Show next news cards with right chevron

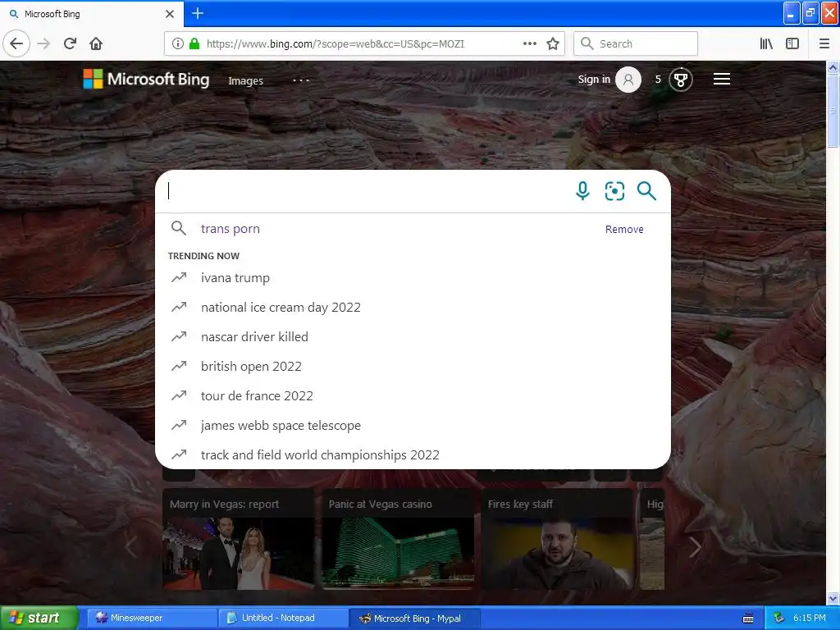click(695, 547)
